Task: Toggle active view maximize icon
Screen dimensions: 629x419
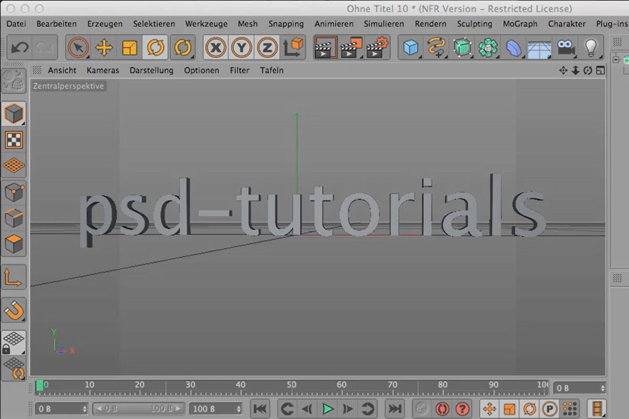Action: click(x=600, y=70)
